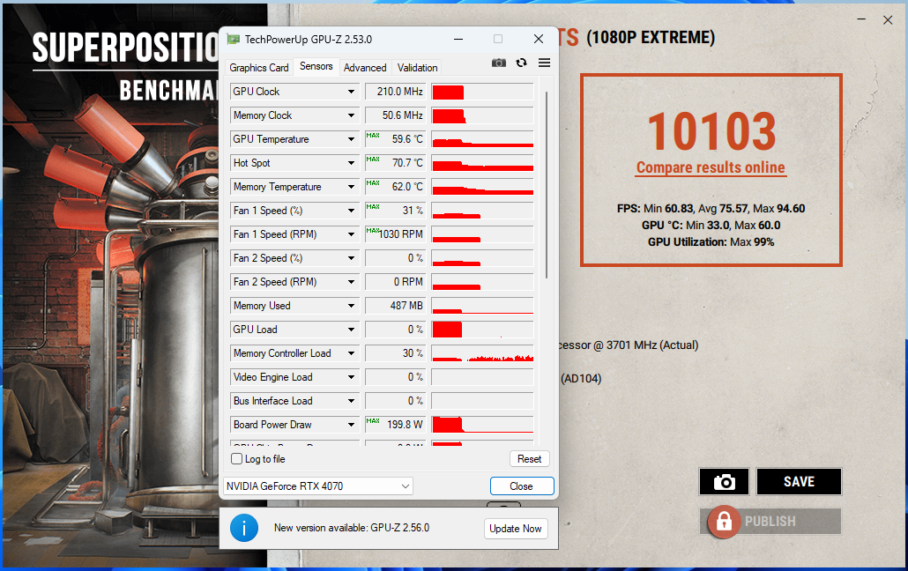This screenshot has height=571, width=908.
Task: Select the Sensors tab
Action: click(x=316, y=66)
